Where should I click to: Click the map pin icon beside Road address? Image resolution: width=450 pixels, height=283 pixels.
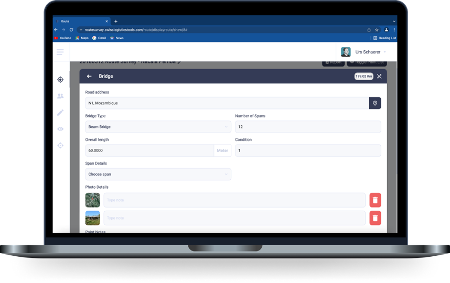click(x=375, y=103)
